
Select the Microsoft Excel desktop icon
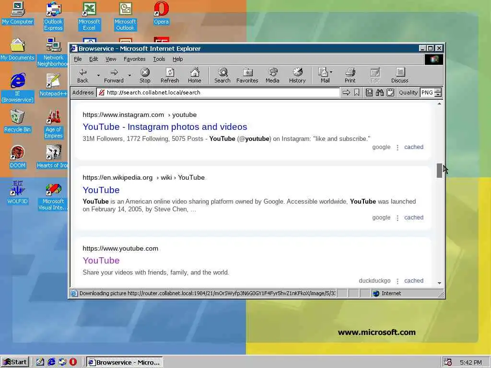click(x=89, y=16)
